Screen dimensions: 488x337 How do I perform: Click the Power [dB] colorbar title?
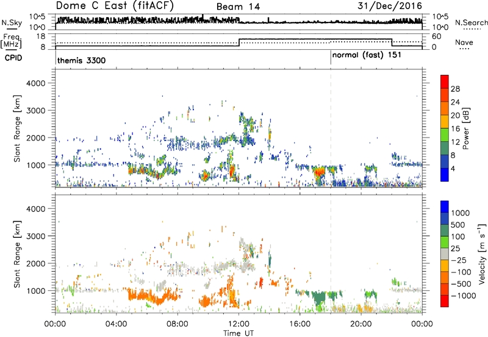coord(465,128)
